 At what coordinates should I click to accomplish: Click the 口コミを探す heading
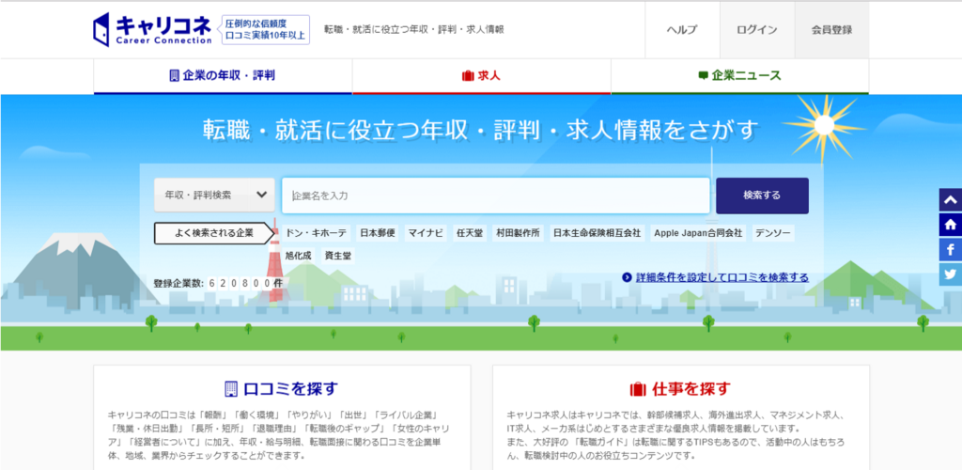(282, 388)
